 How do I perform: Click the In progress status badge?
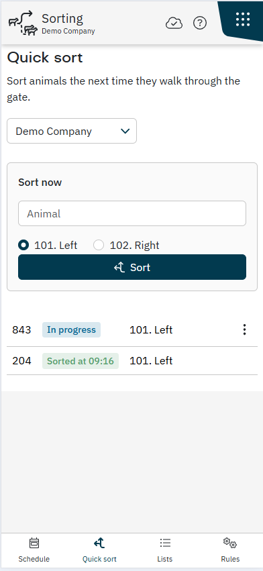pos(71,330)
